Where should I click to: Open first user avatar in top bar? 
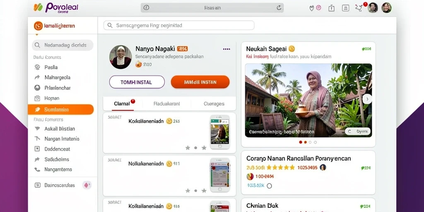373,8
